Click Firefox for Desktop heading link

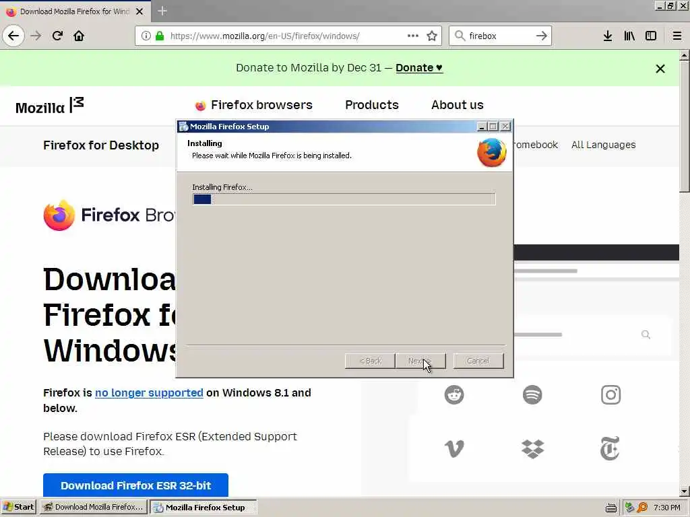pyautogui.click(x=101, y=145)
